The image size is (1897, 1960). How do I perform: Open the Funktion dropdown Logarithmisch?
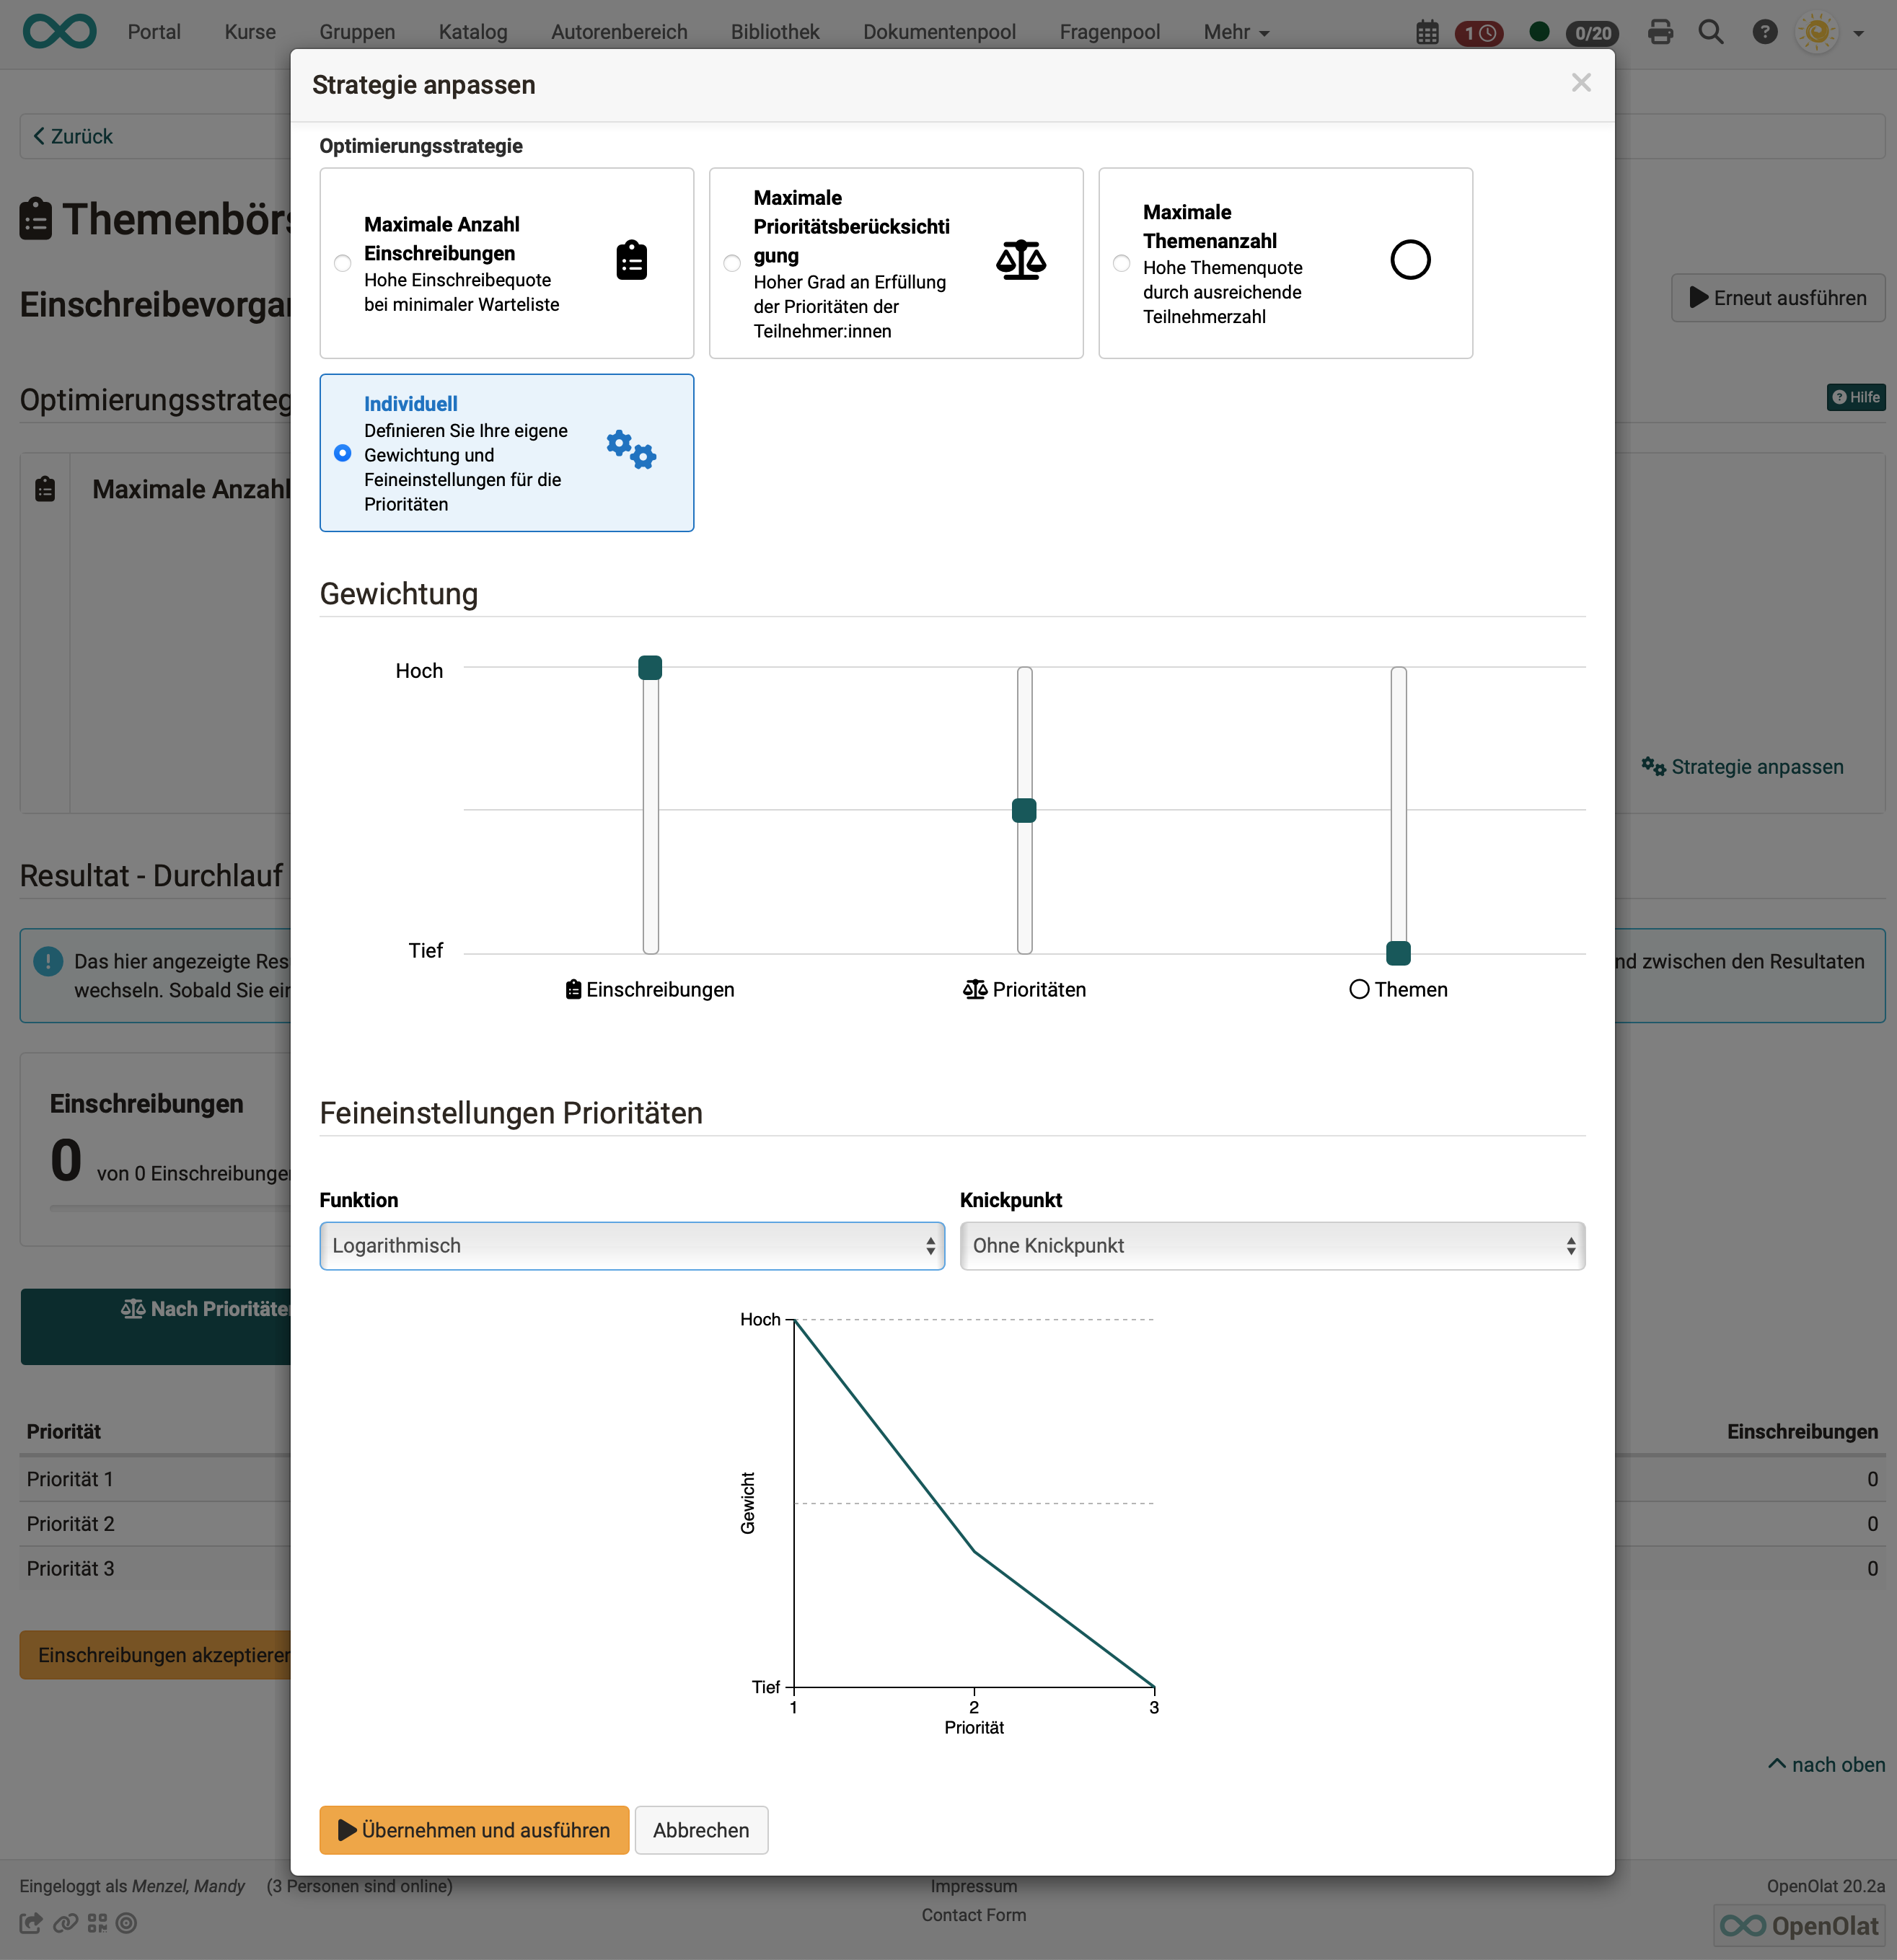[x=631, y=1246]
